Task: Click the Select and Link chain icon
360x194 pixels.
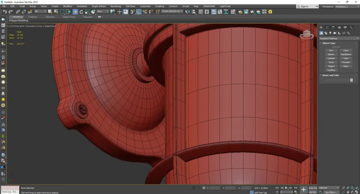Action: pos(18,12)
